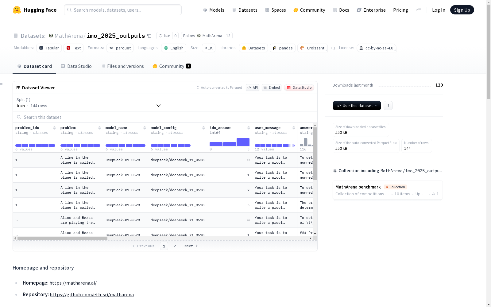Open the MathArena benchmark collection
Viewport: 491px width, 307px height.
point(388,190)
